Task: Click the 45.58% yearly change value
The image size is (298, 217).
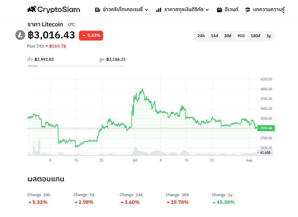Action: 226,202
